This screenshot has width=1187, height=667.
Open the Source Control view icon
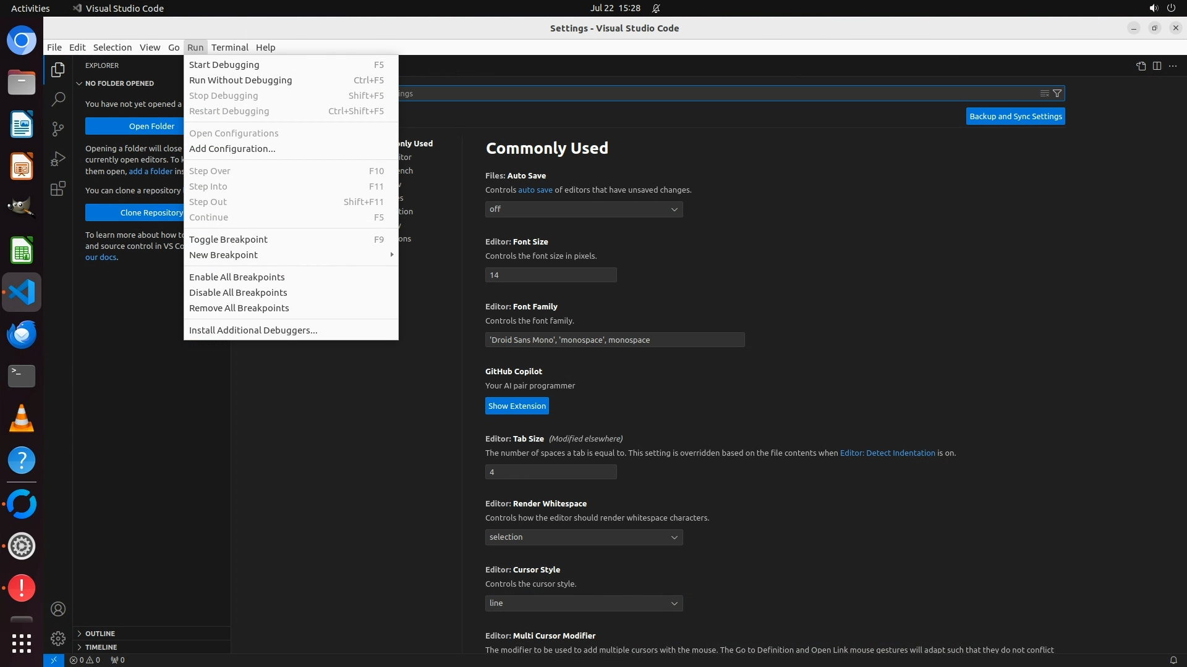[x=58, y=128]
